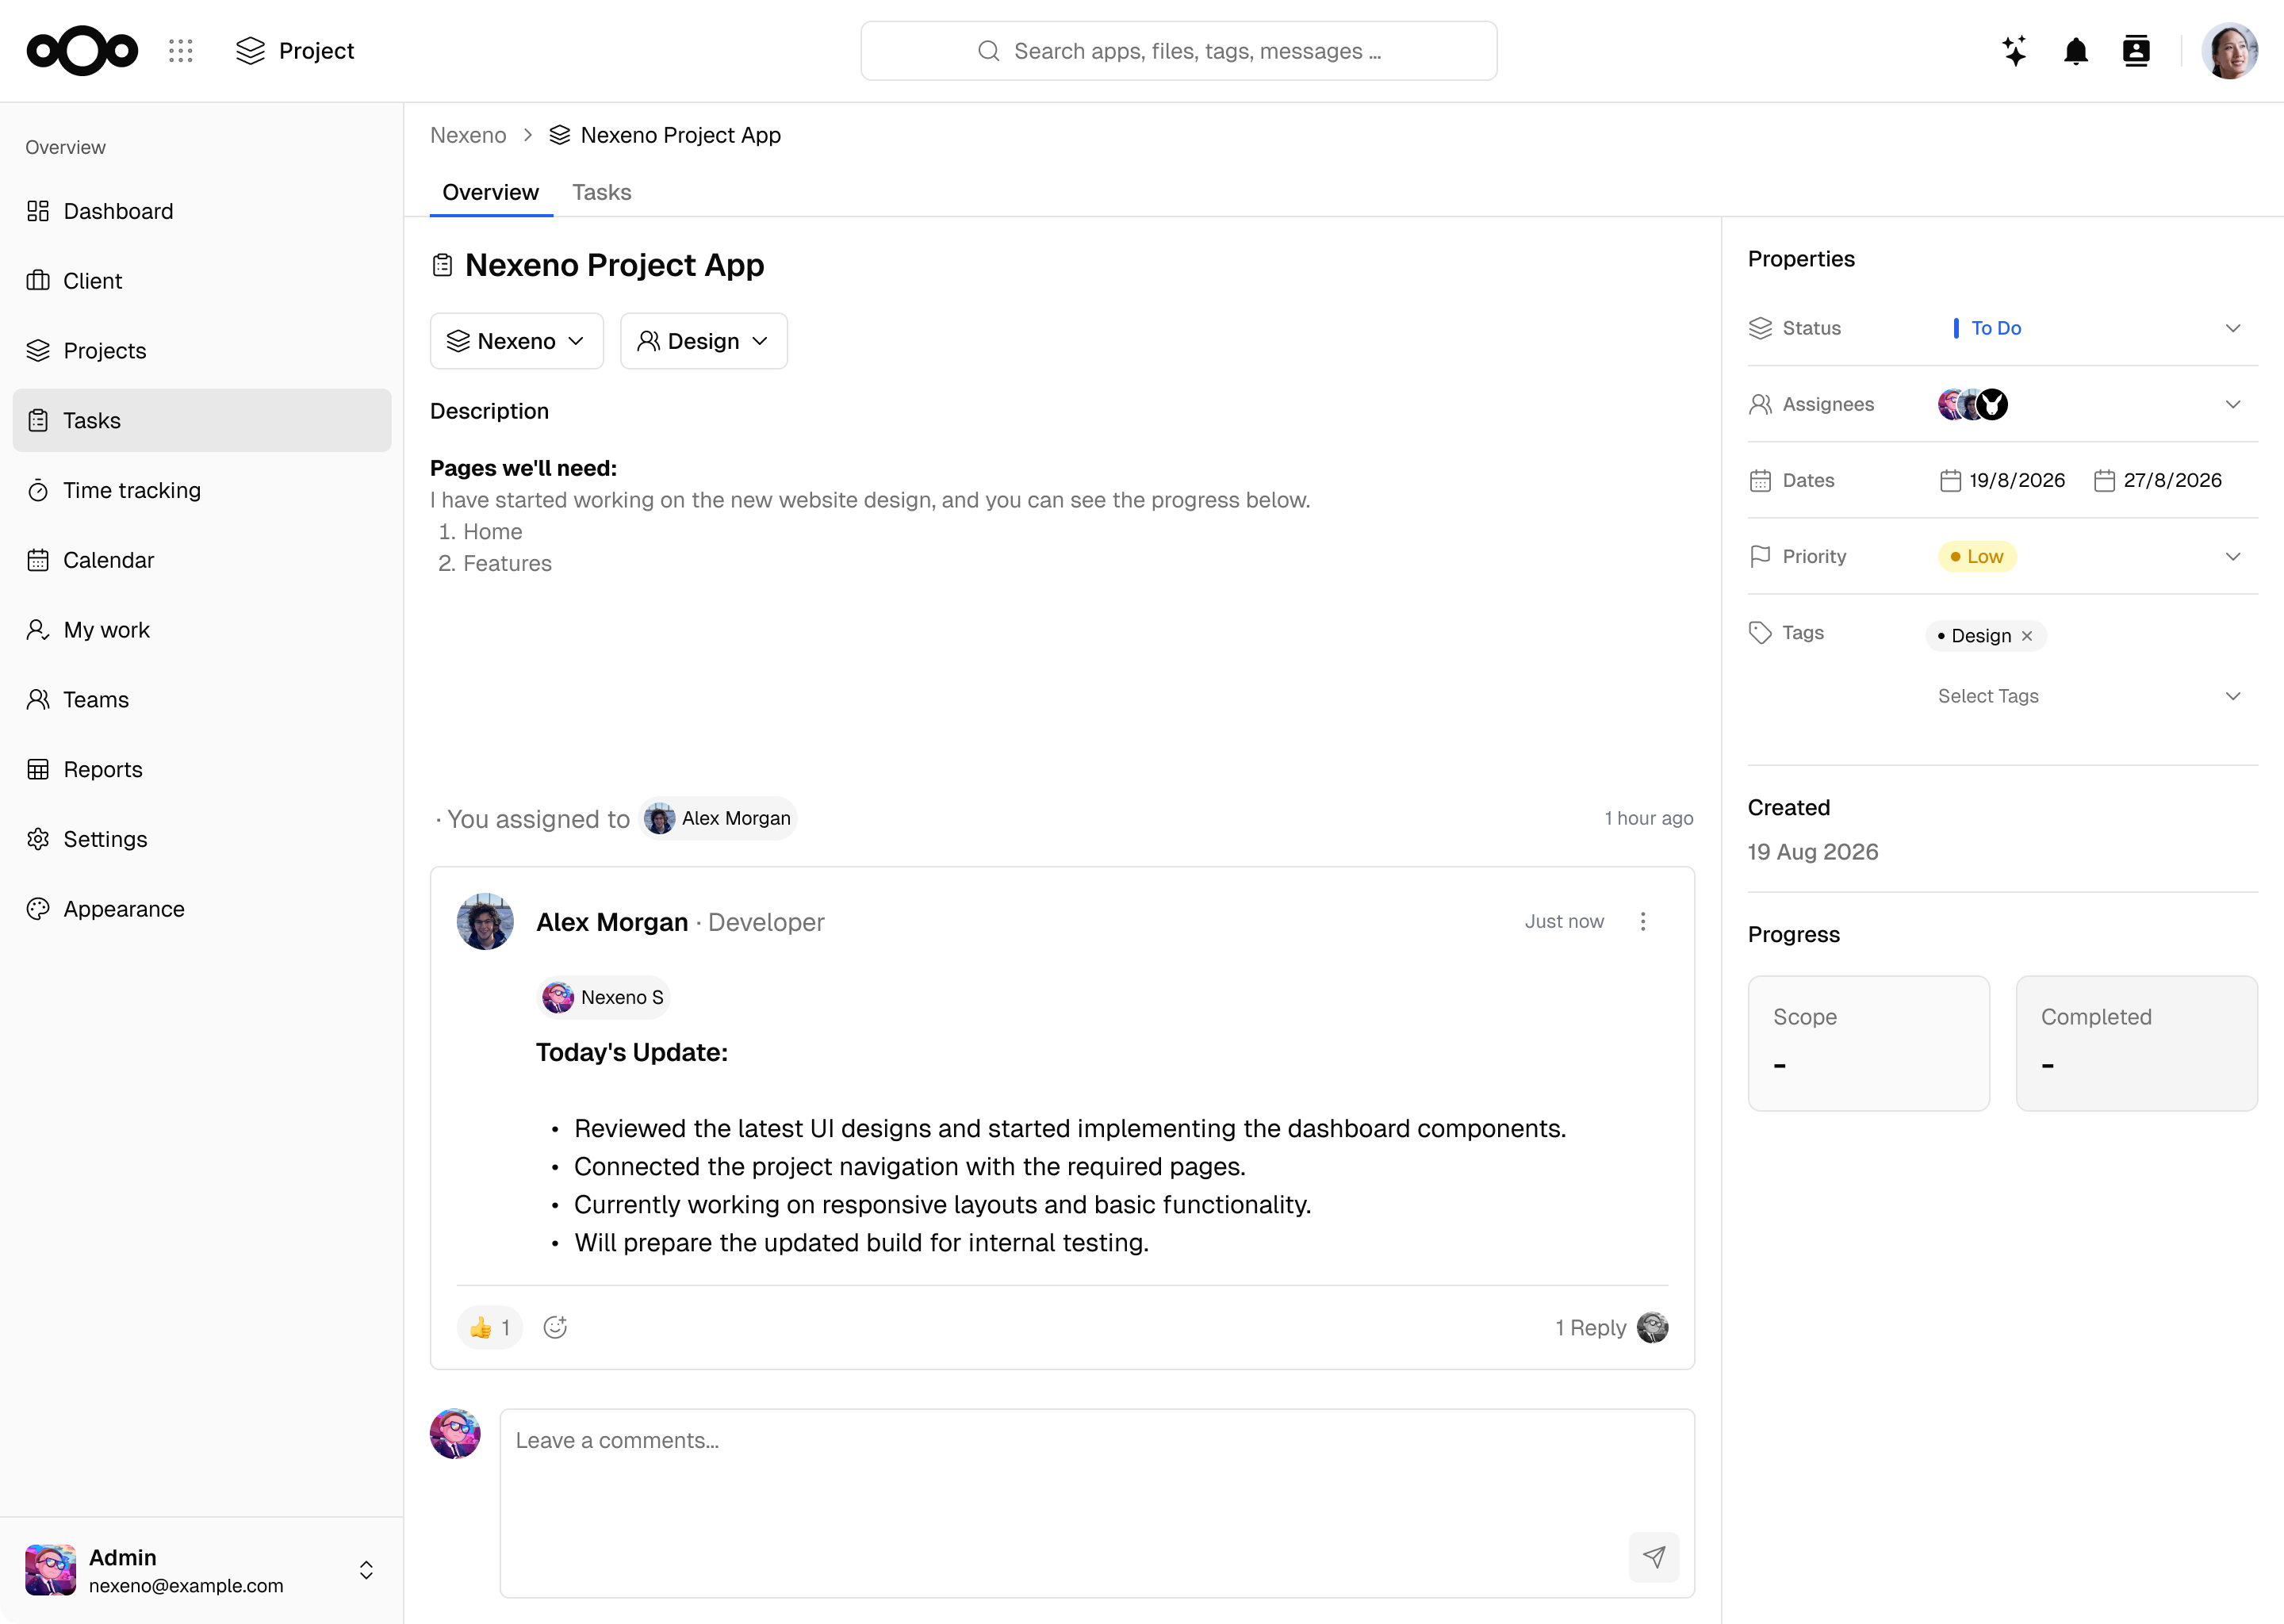Screen dimensions: 2284x1624
Task: Open My work in sidebar
Action: [202, 630]
